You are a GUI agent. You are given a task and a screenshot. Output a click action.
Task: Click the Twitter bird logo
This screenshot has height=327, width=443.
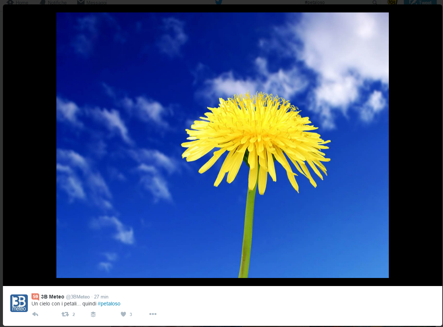click(219, 2)
